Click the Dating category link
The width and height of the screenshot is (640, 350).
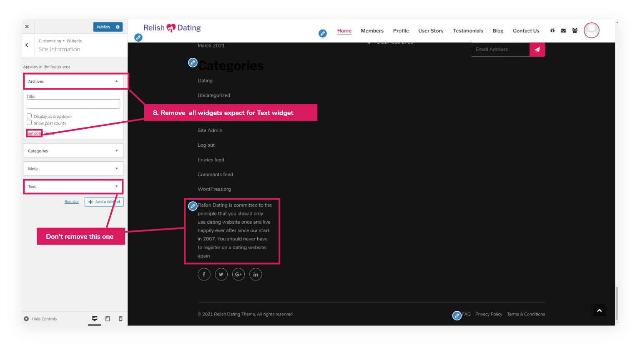pyautogui.click(x=205, y=80)
